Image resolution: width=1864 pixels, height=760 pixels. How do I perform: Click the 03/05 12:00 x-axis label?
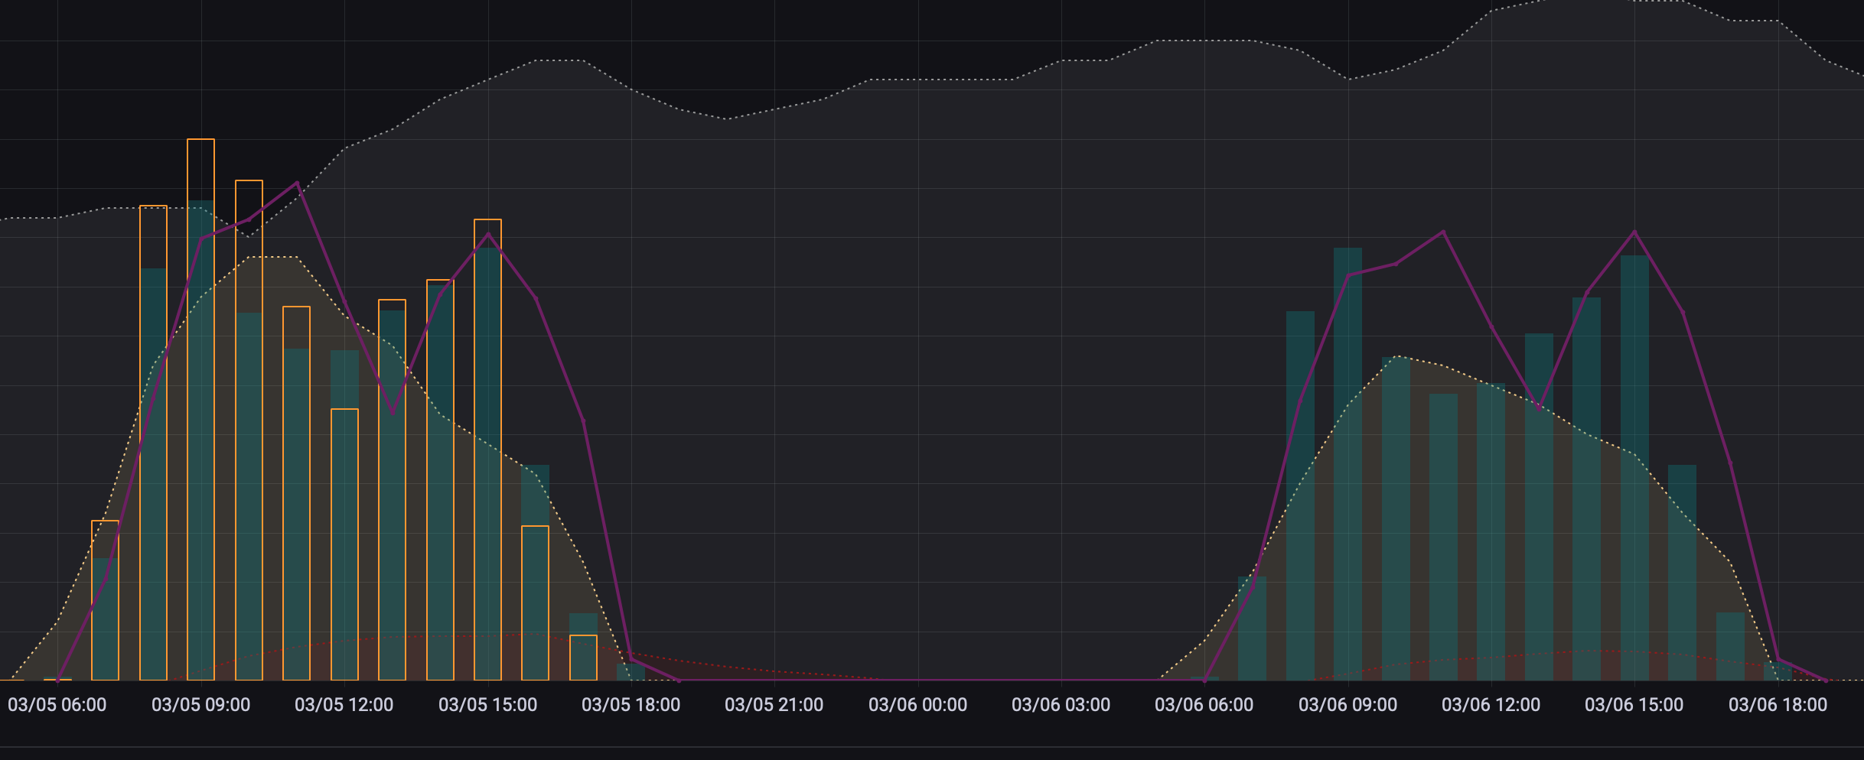coord(344,704)
